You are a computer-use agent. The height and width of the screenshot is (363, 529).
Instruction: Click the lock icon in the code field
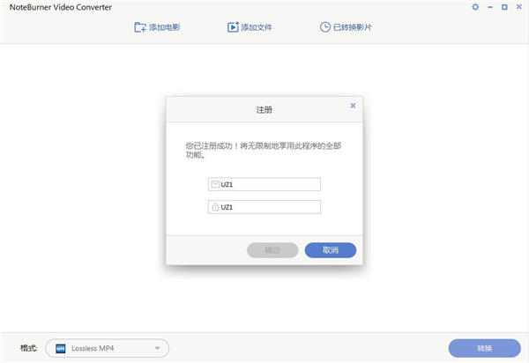point(215,206)
